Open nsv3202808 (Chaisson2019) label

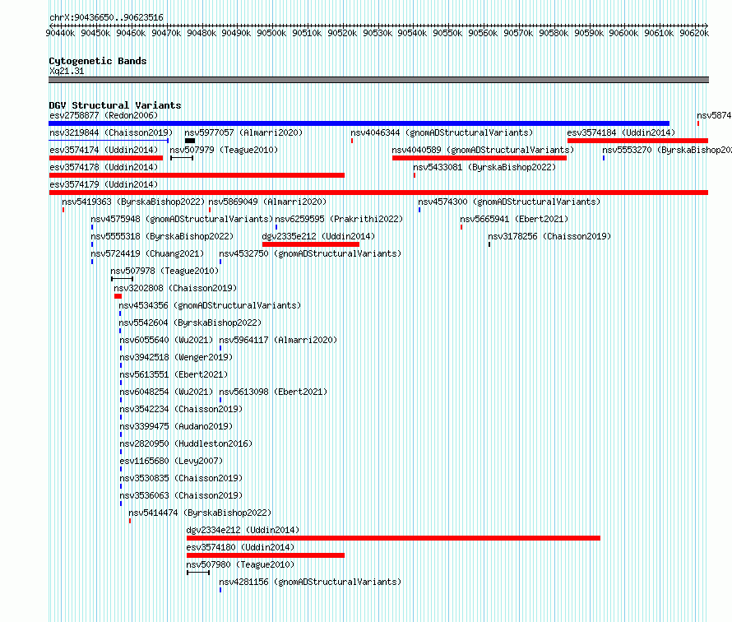[x=175, y=288]
